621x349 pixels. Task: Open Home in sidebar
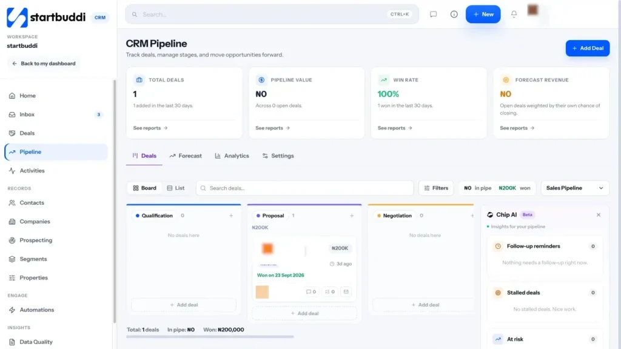[56, 96]
